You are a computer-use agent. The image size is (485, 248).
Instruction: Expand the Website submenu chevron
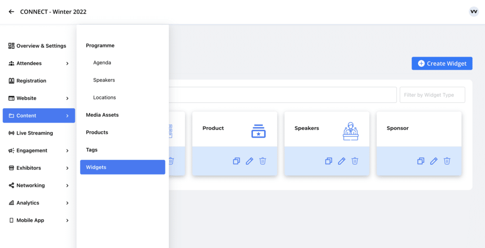[x=67, y=98]
